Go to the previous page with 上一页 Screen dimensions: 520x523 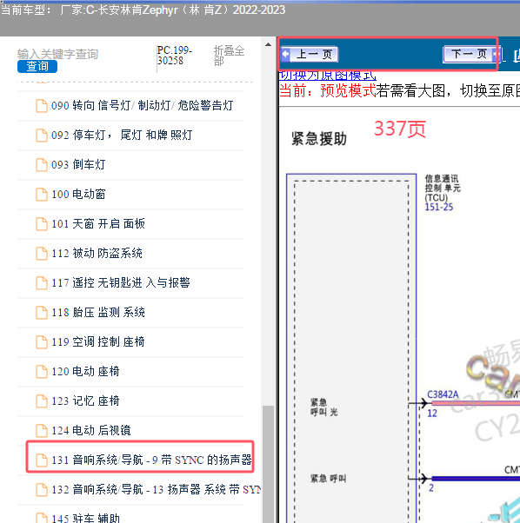click(x=310, y=54)
